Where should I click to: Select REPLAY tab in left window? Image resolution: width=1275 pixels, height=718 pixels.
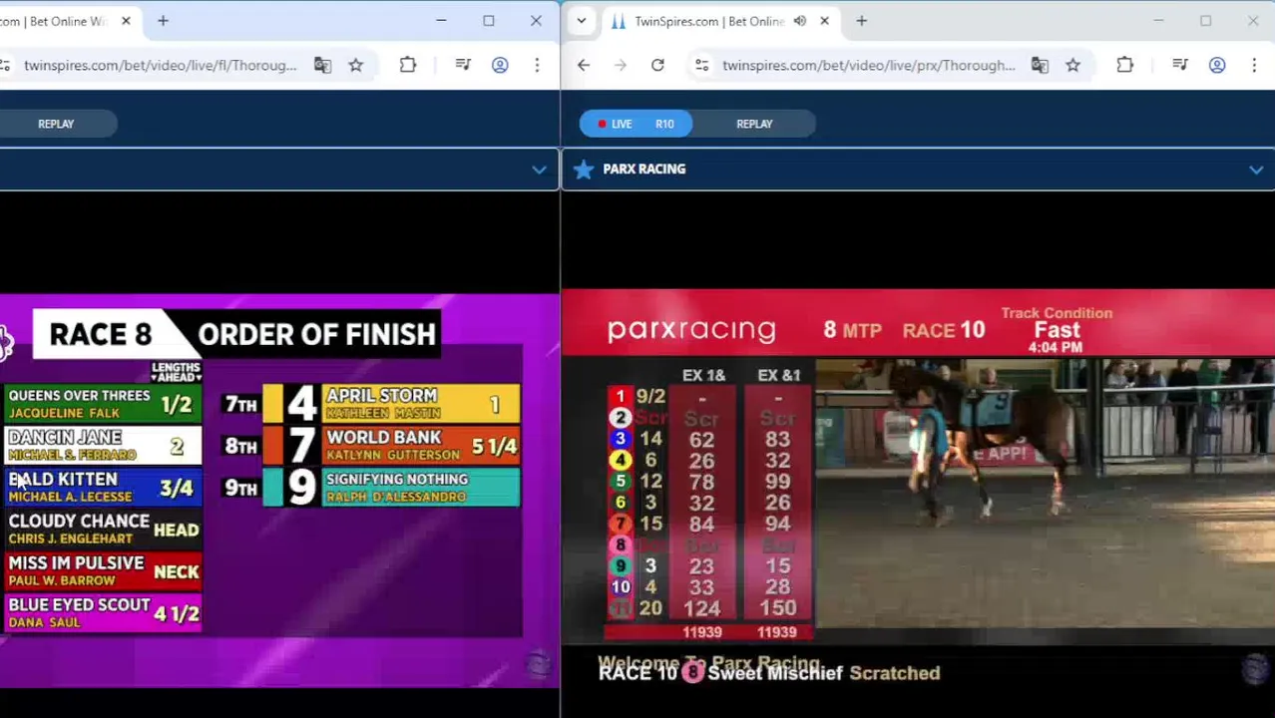(x=56, y=124)
